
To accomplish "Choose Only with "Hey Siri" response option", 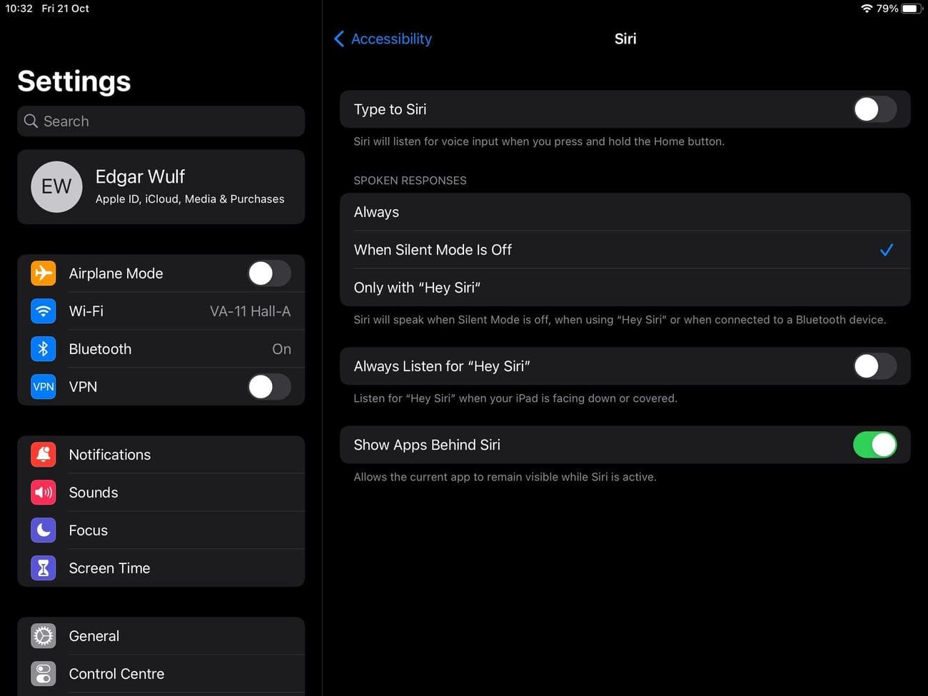I will click(625, 287).
